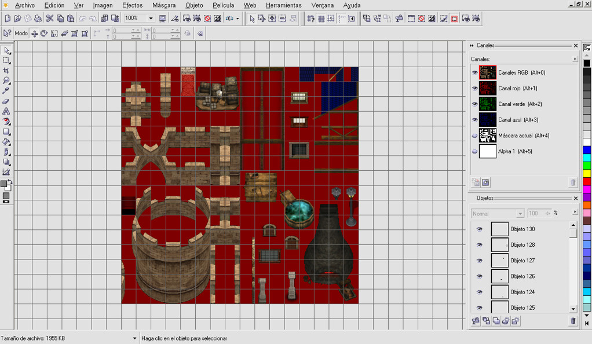Select the Image Slicing tool
The image size is (592, 344).
coord(6,172)
